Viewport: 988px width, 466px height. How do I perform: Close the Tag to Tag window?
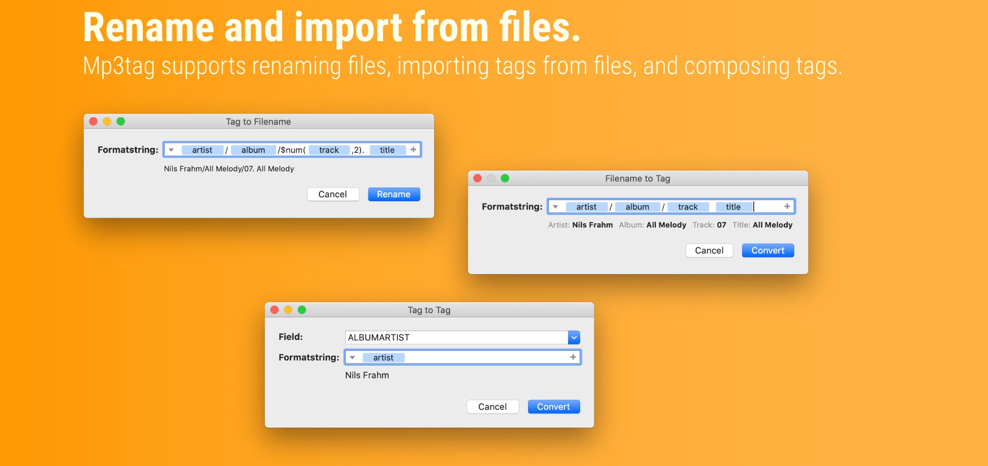tap(274, 310)
